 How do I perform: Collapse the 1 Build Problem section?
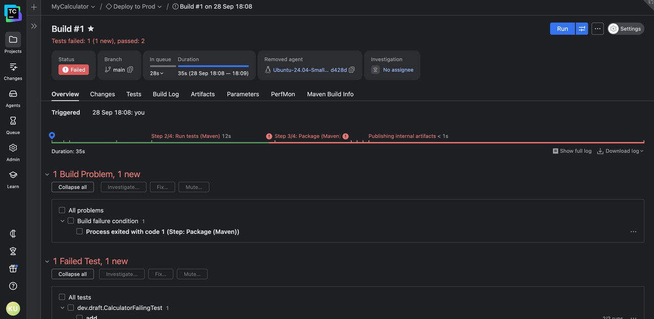point(47,175)
